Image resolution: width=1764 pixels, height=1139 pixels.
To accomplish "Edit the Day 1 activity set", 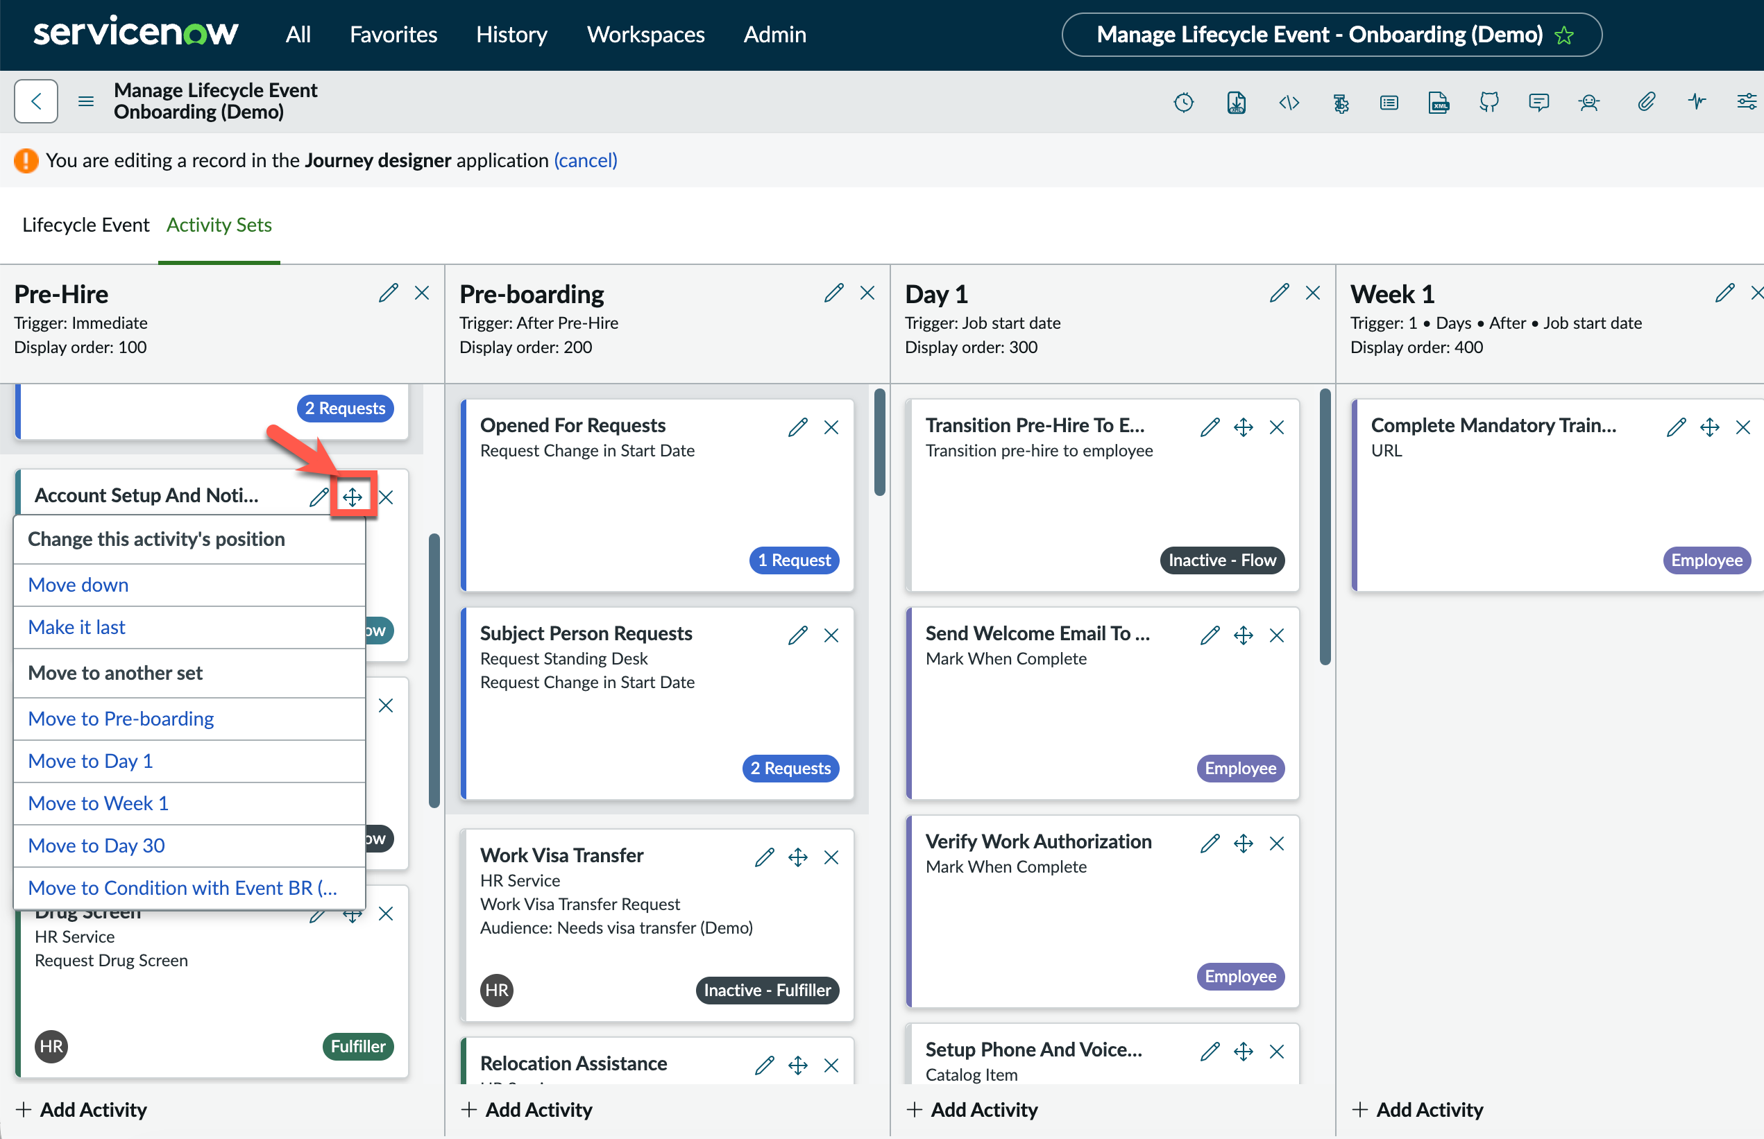I will tap(1279, 293).
